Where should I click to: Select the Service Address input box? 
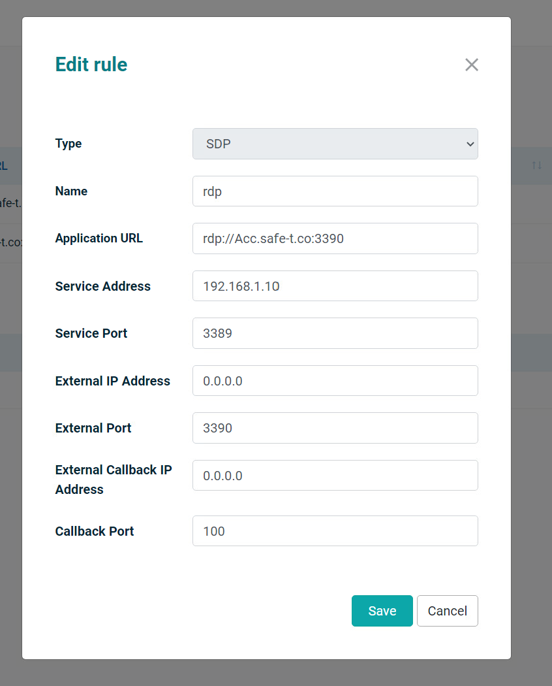pyautogui.click(x=335, y=286)
